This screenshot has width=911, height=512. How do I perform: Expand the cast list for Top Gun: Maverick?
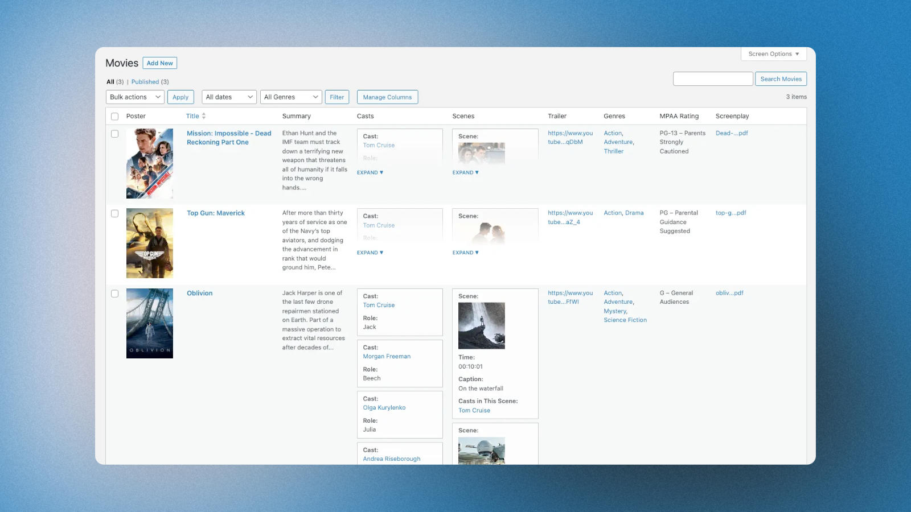click(x=369, y=252)
